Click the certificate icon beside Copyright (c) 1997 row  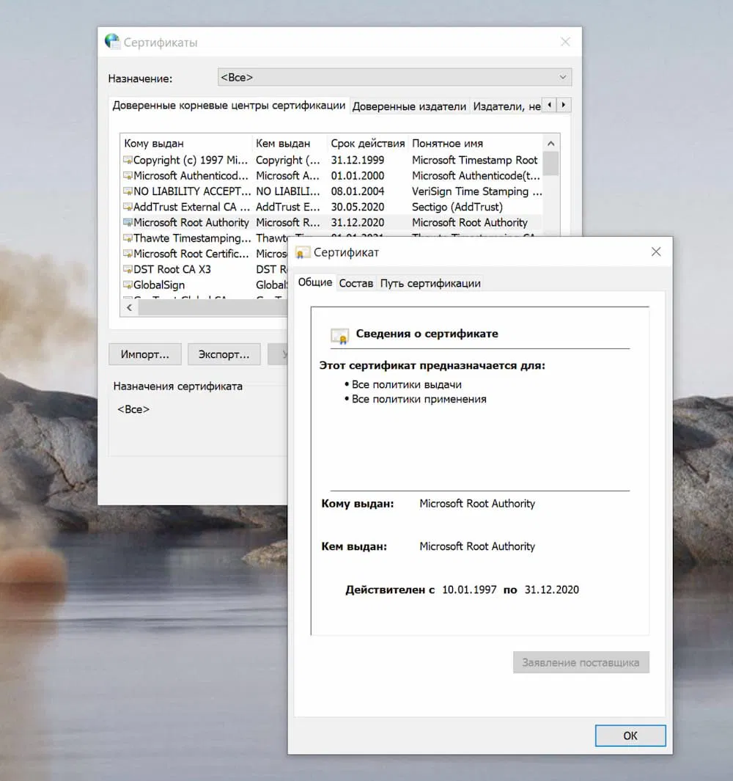(128, 161)
